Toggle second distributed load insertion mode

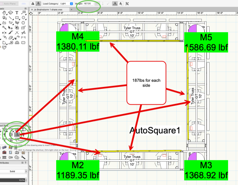[38, 3]
